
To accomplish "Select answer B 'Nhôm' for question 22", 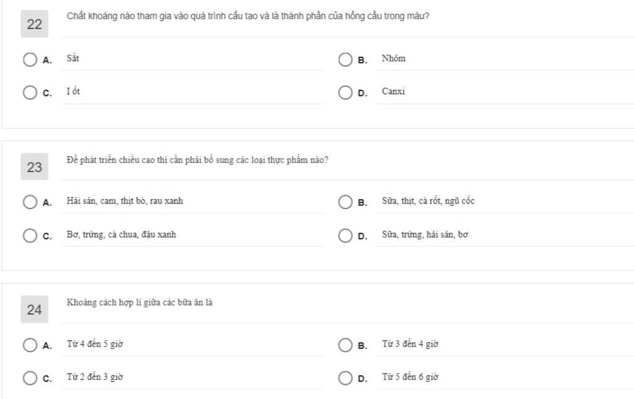I will click(345, 59).
